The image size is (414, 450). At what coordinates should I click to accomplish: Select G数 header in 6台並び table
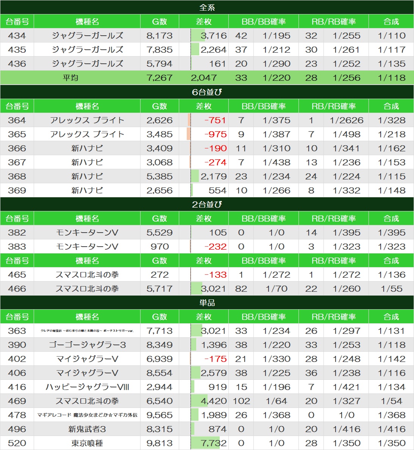[x=159, y=106]
